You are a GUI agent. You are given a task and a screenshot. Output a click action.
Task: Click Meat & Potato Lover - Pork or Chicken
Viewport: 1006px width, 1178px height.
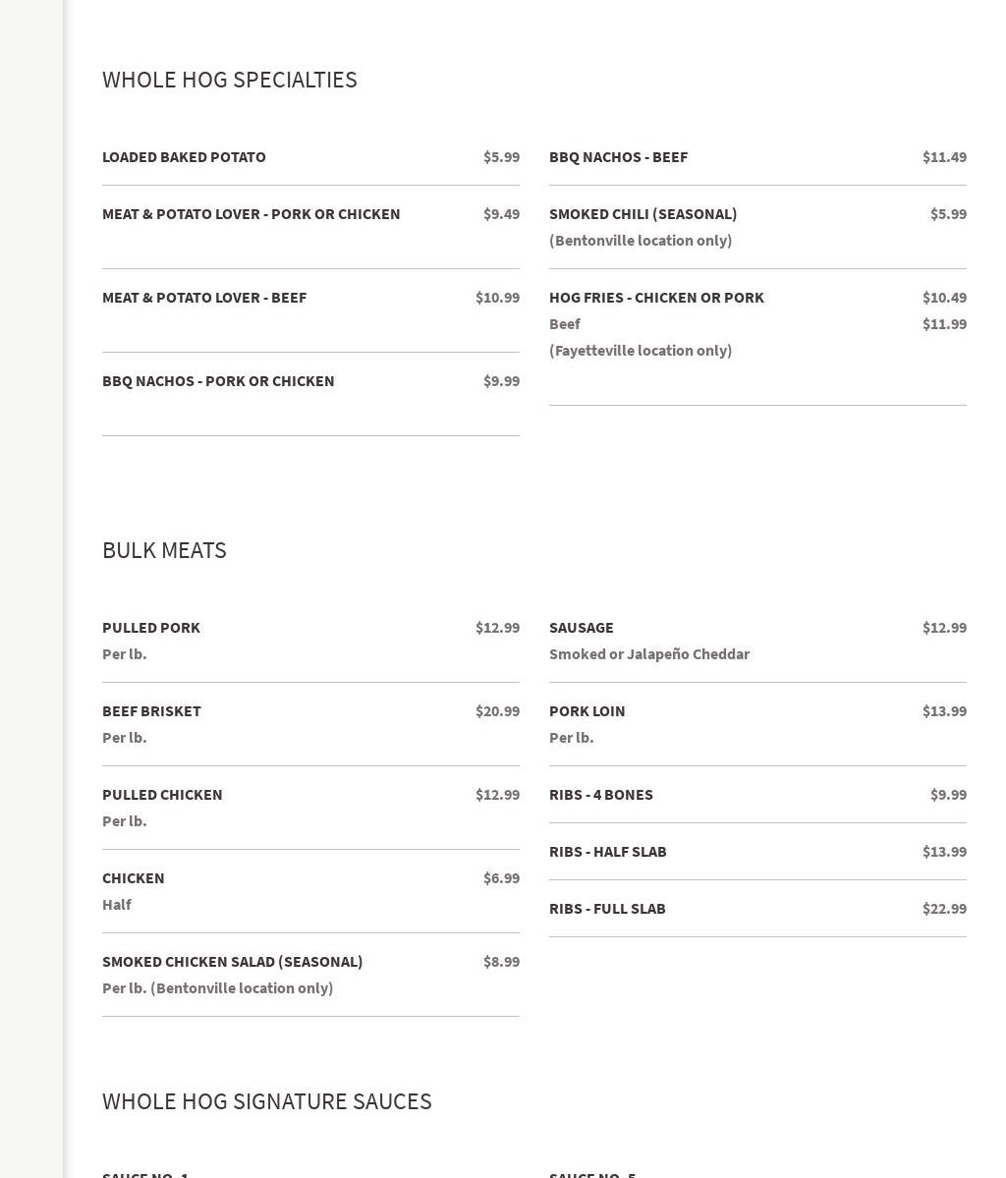pyautogui.click(x=251, y=214)
